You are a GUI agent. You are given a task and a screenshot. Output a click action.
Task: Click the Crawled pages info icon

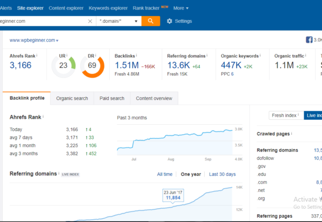click(291, 134)
